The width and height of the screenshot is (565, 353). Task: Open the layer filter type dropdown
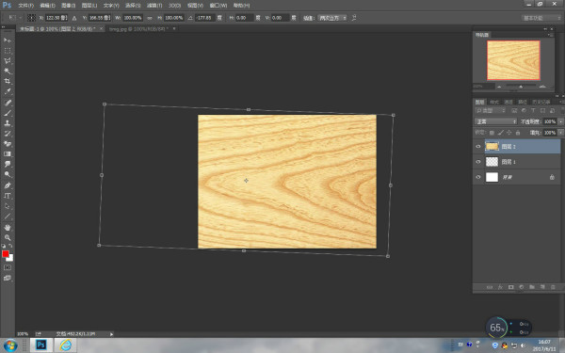coord(491,110)
